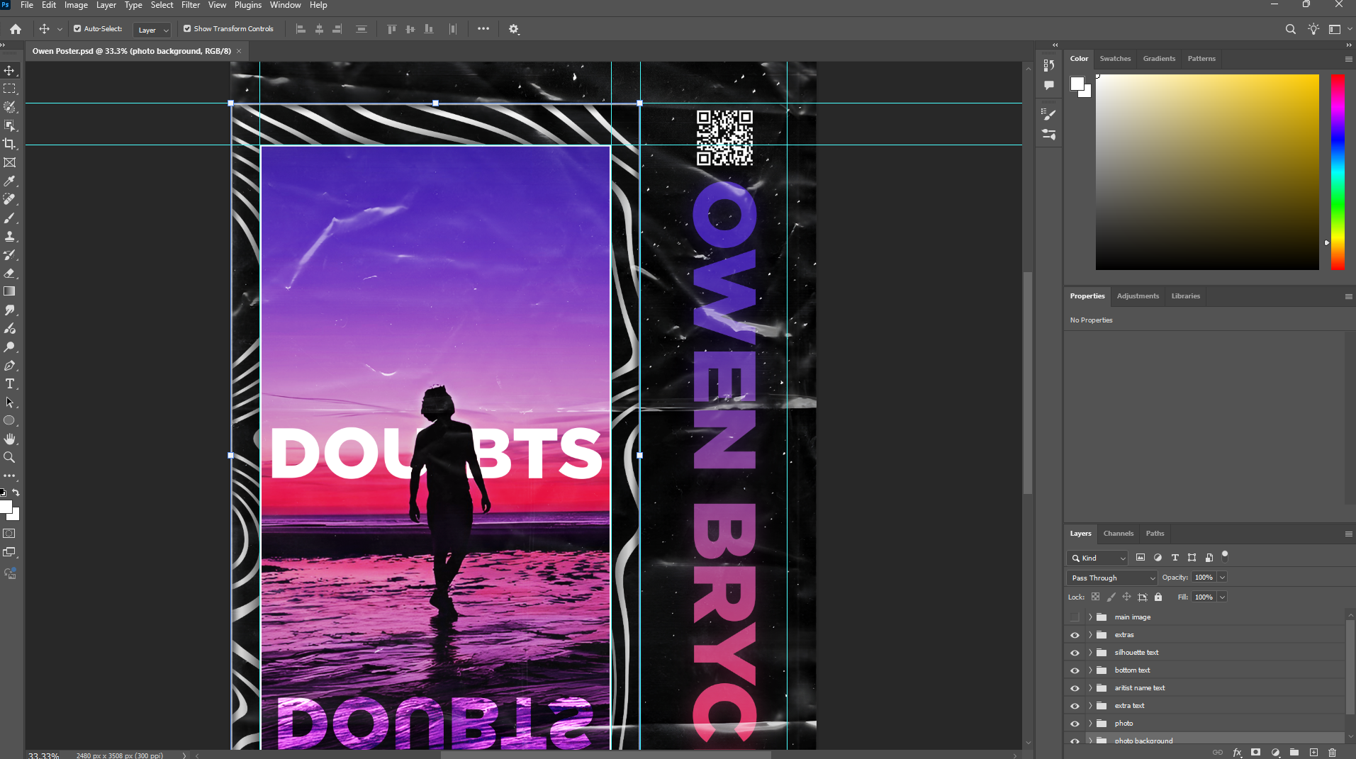Select the Brush tool
This screenshot has width=1356, height=759.
(x=10, y=218)
